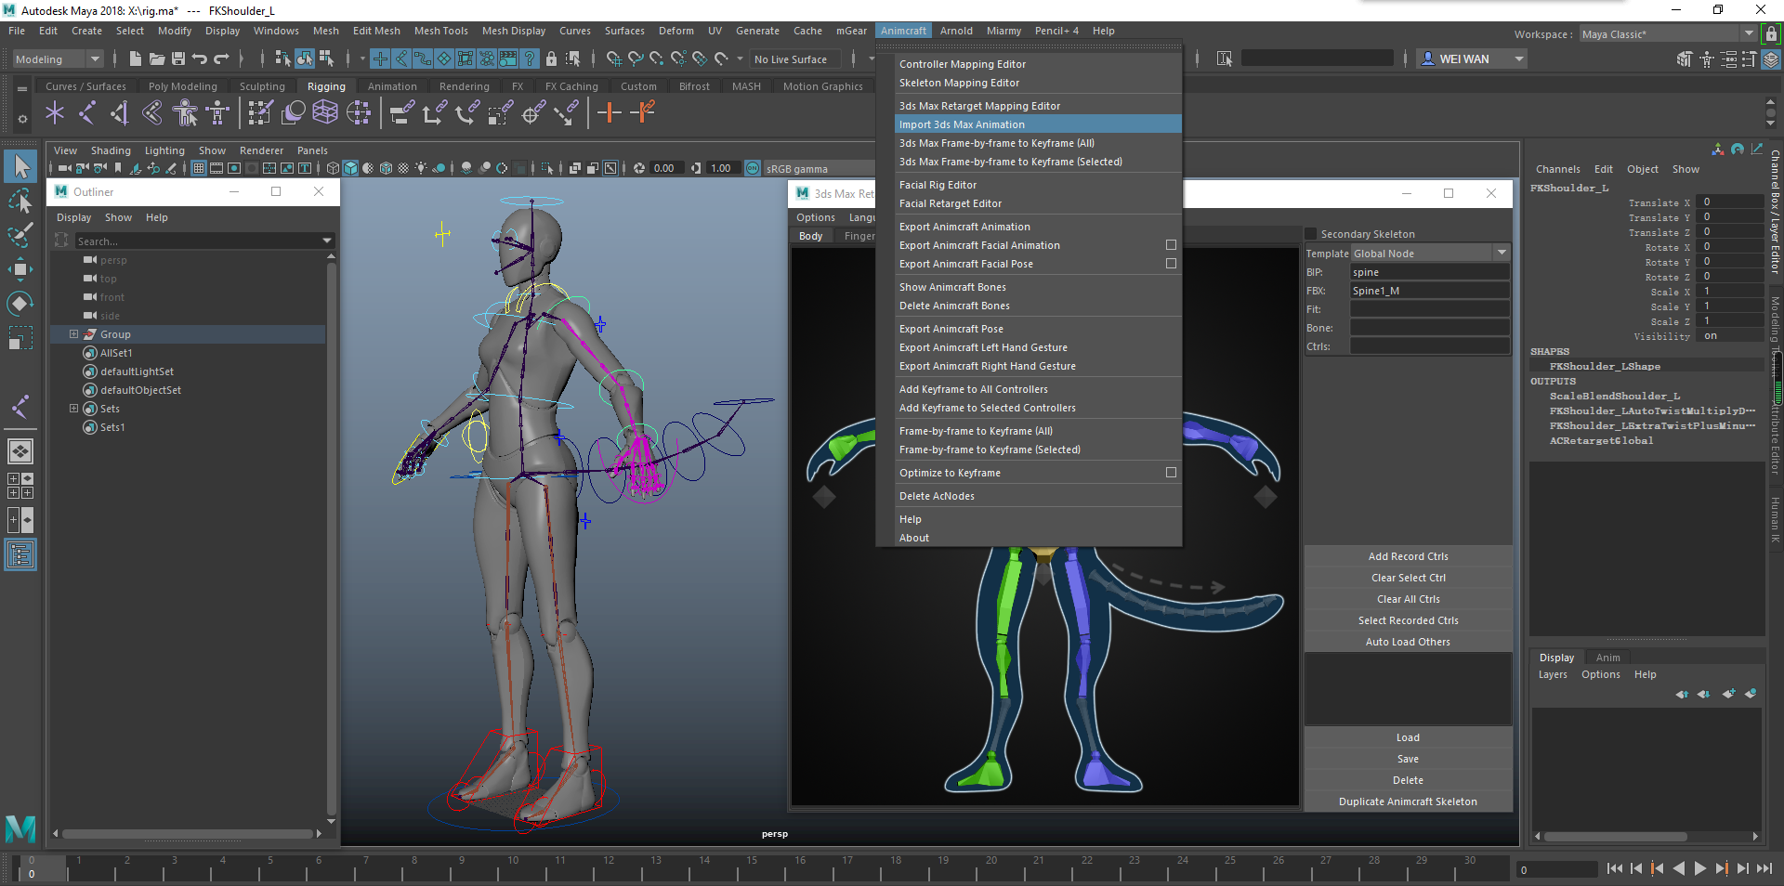Activate the Rotate tool in the toolbox
The image size is (1784, 886).
(20, 304)
